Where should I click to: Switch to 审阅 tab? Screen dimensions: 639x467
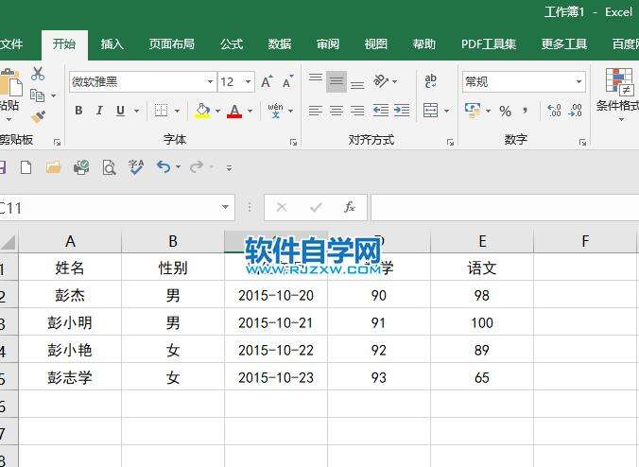pyautogui.click(x=328, y=44)
